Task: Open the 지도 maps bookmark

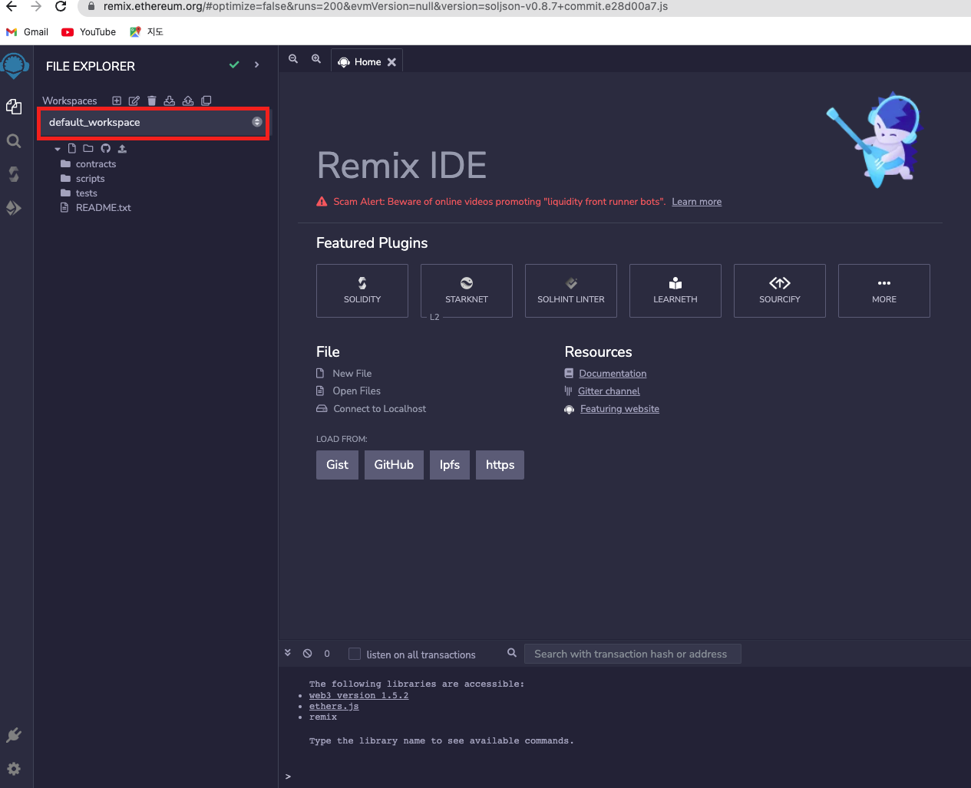Action: click(147, 32)
